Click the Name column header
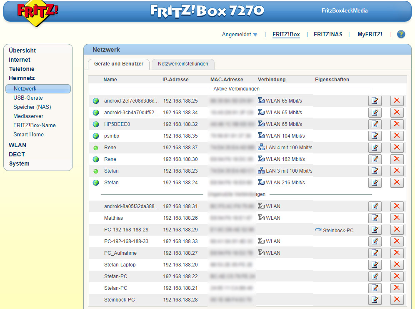 (x=110, y=79)
